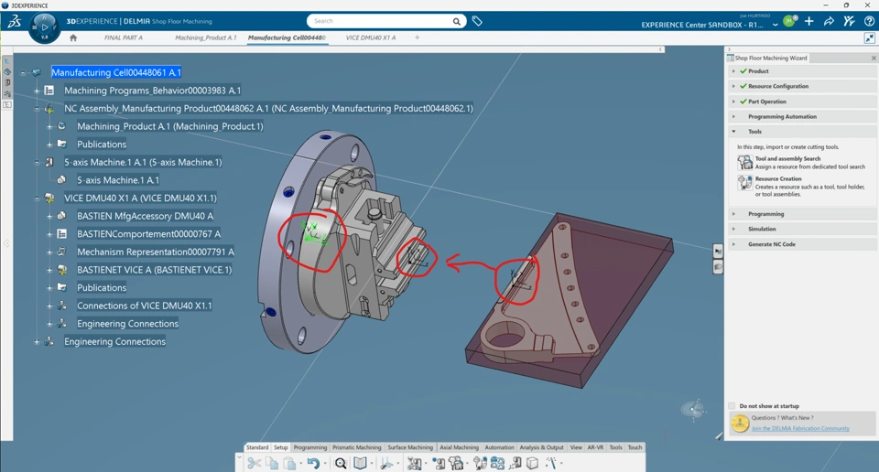This screenshot has height=472, width=879.
Task: Open the Communities tools icon in top bar
Action: [849, 21]
